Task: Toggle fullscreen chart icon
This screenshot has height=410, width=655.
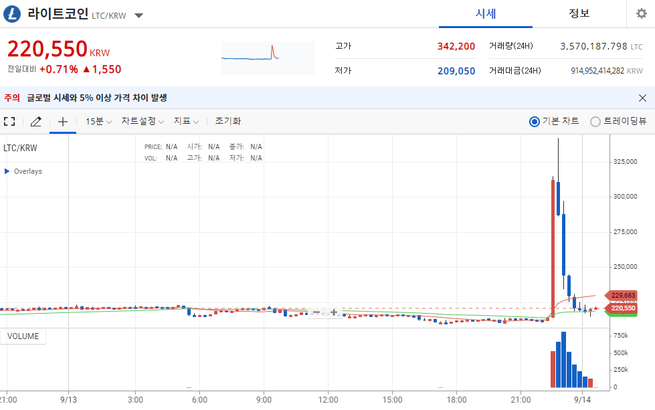Action: point(9,122)
